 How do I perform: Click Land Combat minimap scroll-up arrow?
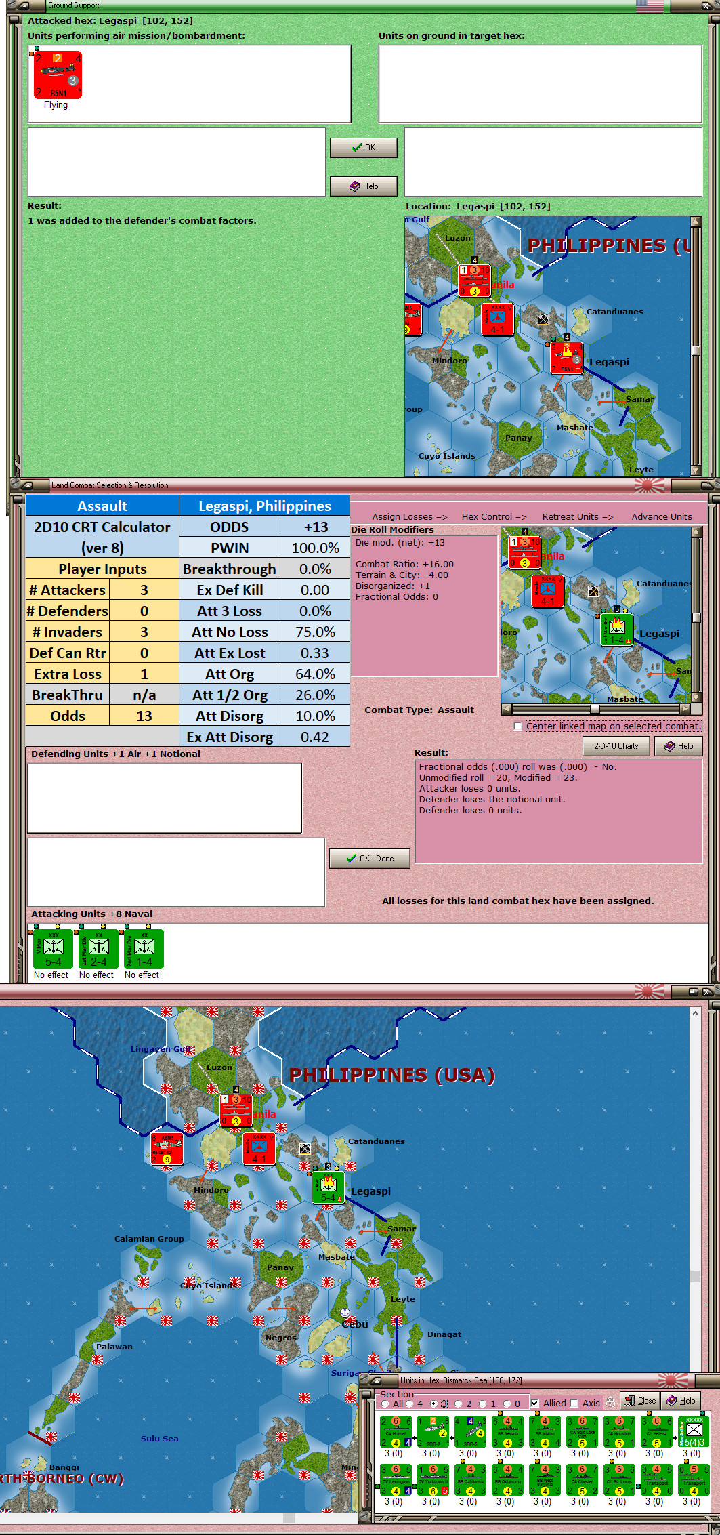696,532
